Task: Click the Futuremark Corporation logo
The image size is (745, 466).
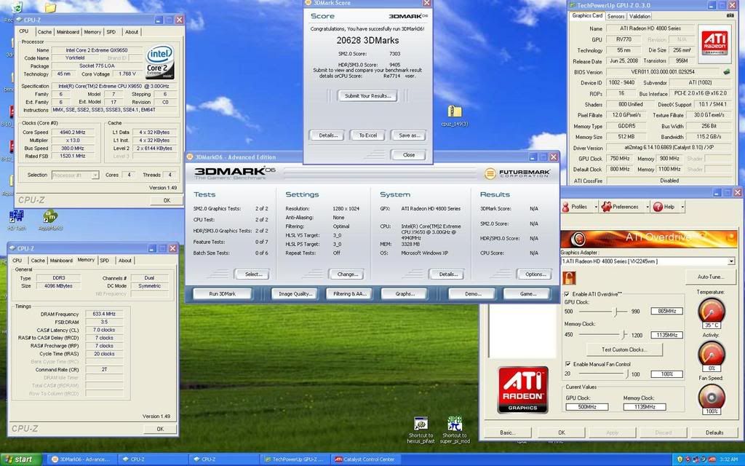Action: point(517,173)
